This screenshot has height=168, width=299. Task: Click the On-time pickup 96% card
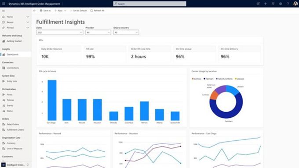point(194,54)
